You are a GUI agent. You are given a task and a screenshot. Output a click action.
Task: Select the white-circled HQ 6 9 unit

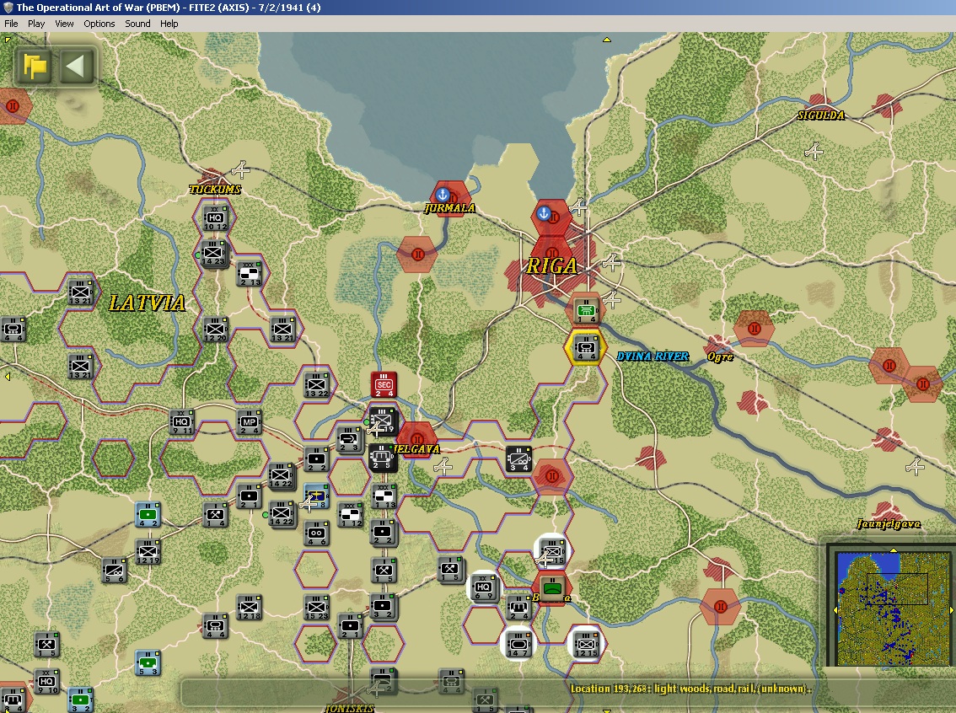pos(484,588)
